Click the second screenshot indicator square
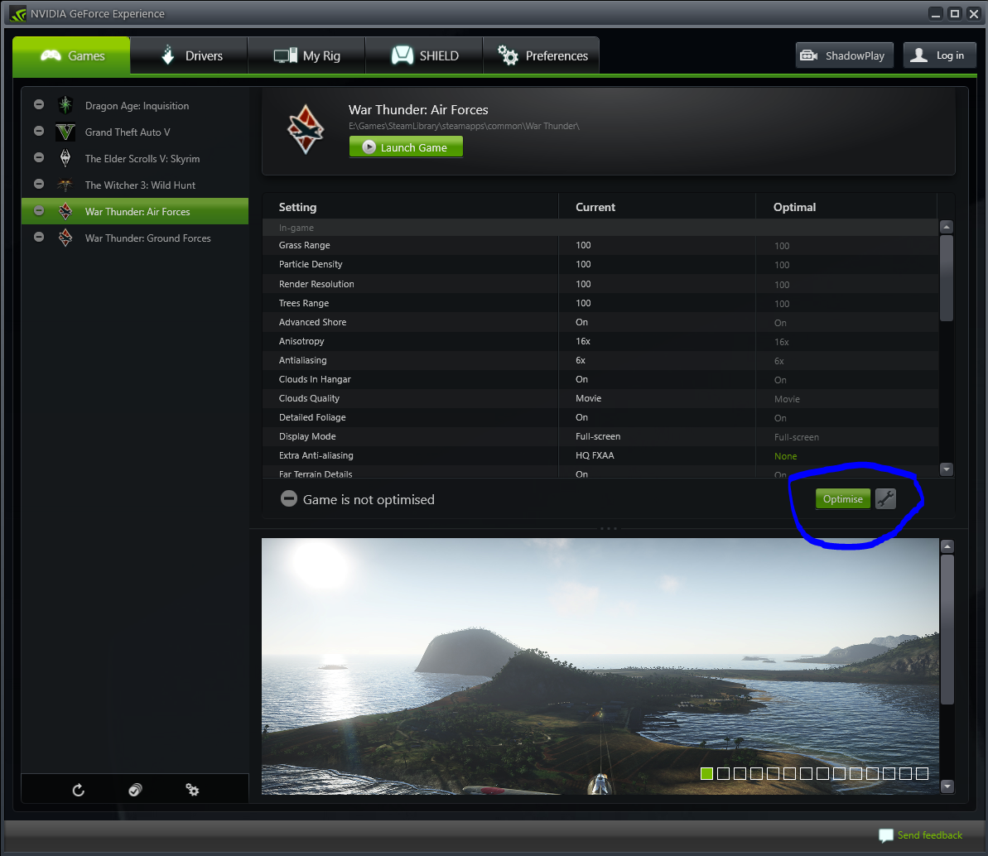Image resolution: width=988 pixels, height=856 pixels. point(723,773)
